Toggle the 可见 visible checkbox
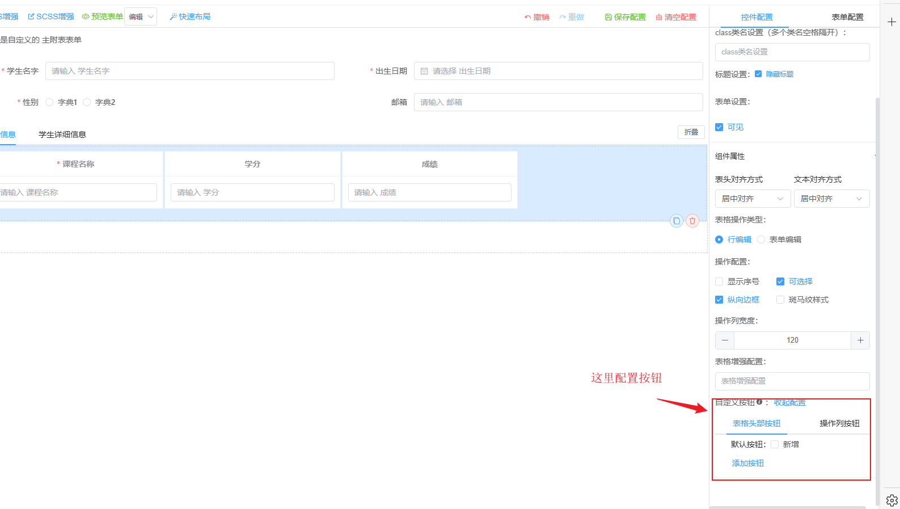This screenshot has width=900, height=509. coord(719,127)
